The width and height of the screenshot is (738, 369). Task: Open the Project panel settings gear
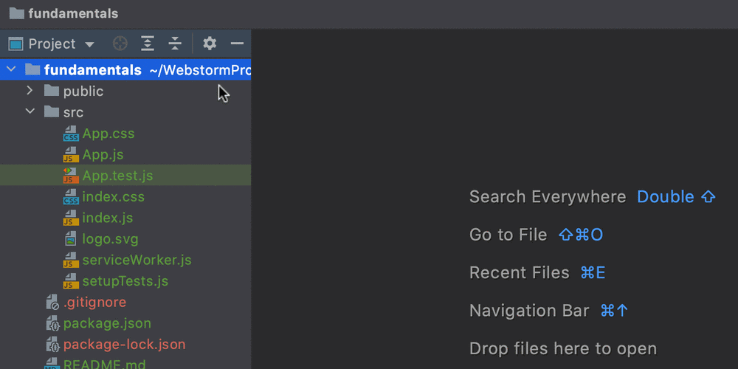210,44
